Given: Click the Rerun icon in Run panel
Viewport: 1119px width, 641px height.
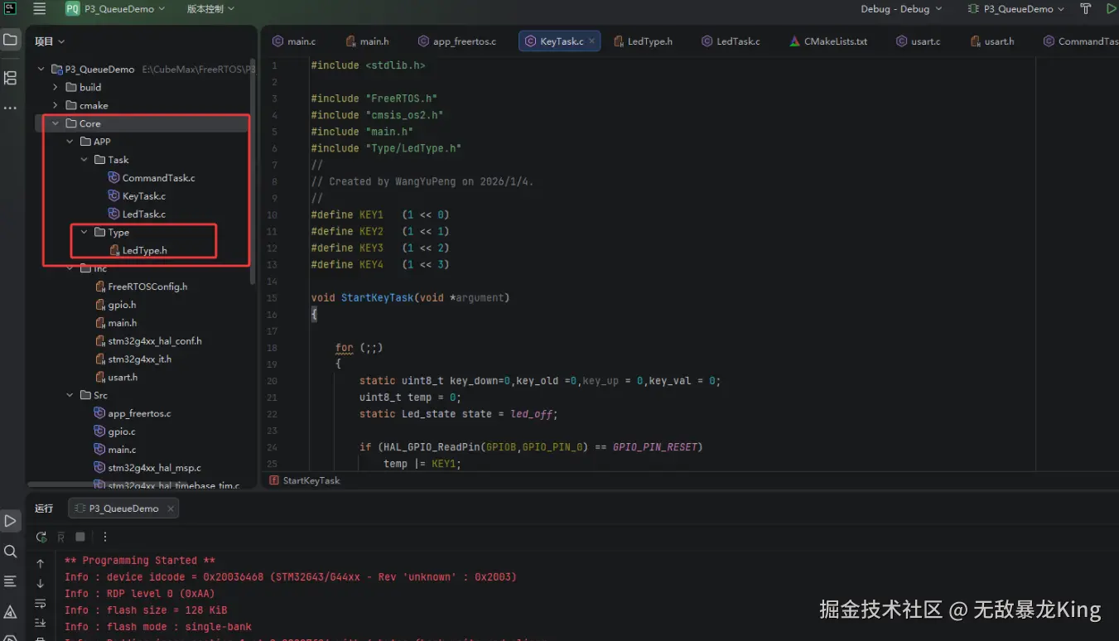Looking at the screenshot, I should point(41,537).
